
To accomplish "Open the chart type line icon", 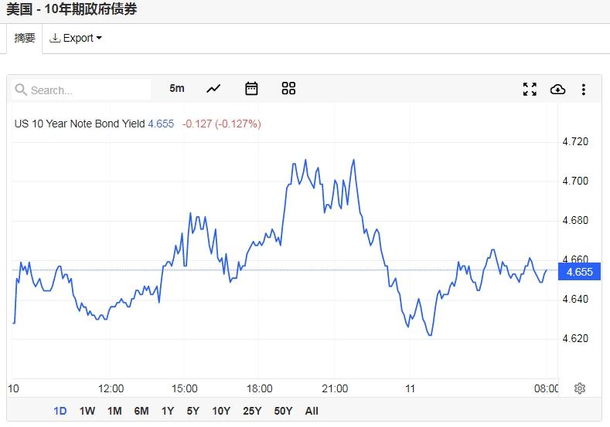I will point(213,89).
